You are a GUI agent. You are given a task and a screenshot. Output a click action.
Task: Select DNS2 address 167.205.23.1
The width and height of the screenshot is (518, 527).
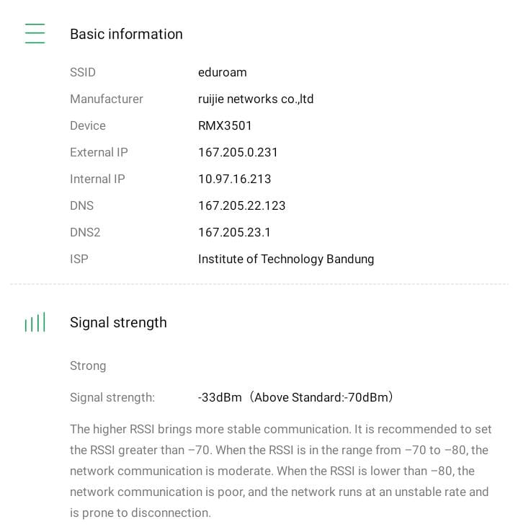234,232
